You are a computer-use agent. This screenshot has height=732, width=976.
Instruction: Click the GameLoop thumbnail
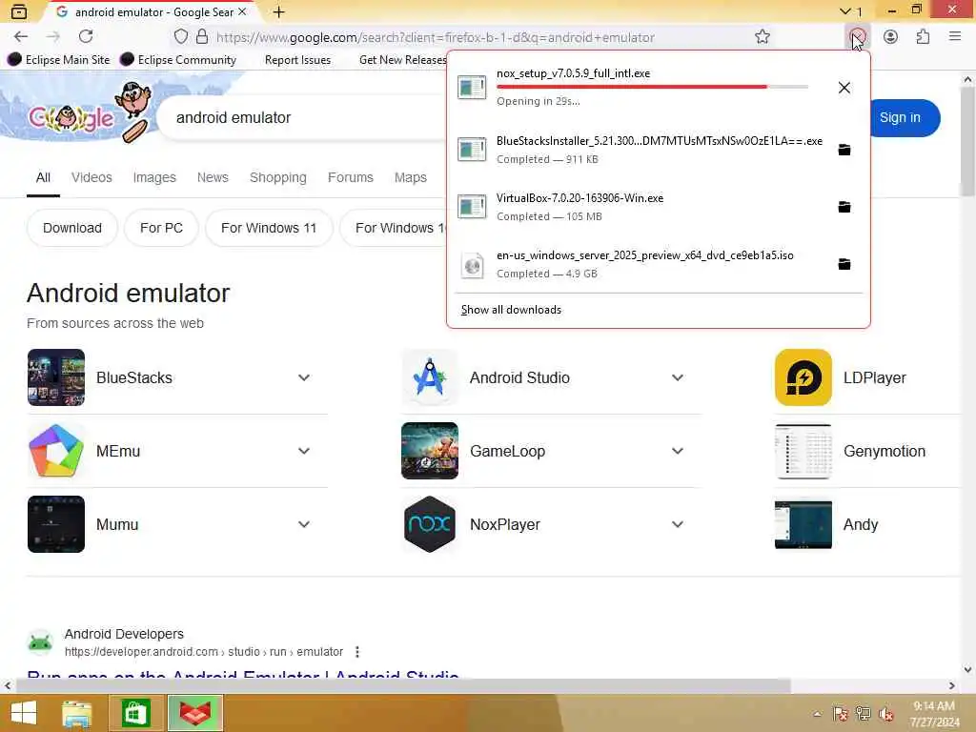(430, 451)
